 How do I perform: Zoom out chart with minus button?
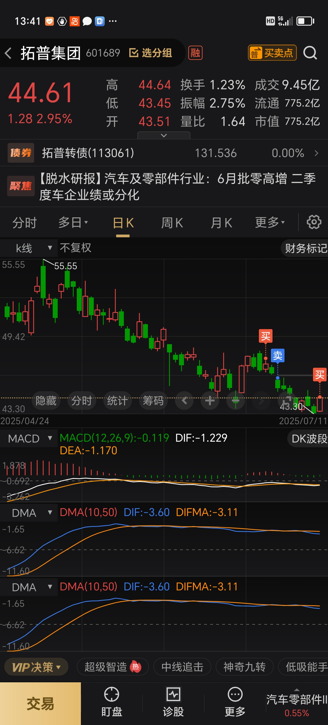235,400
